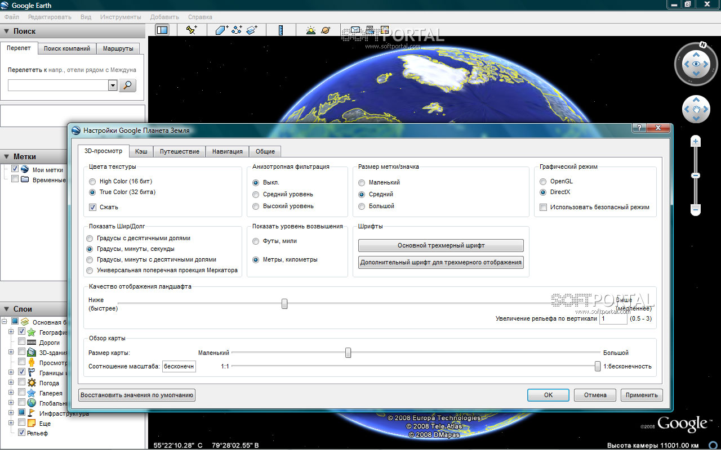Open the Инструменты menu
The height and width of the screenshot is (450, 721).
coord(121,17)
